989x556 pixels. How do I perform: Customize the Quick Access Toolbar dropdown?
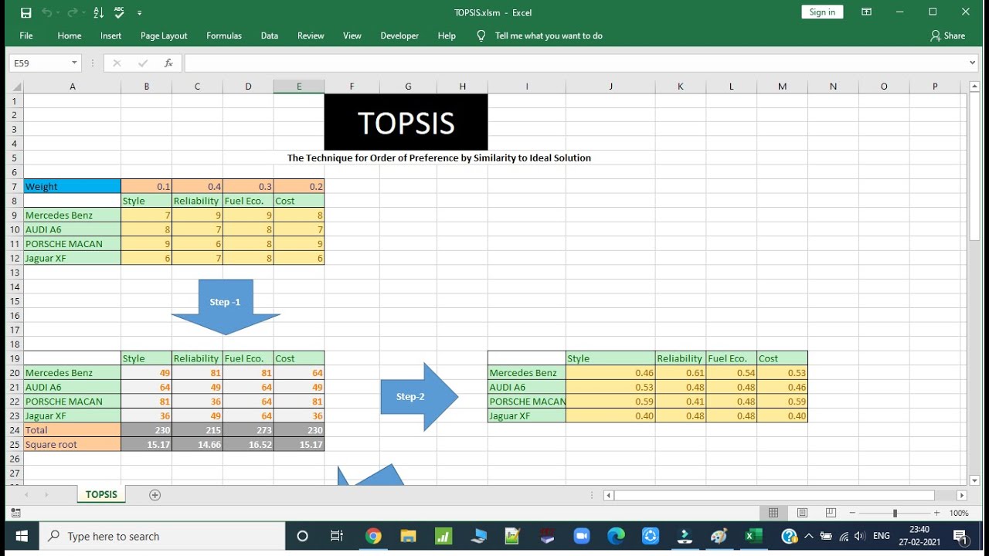140,13
